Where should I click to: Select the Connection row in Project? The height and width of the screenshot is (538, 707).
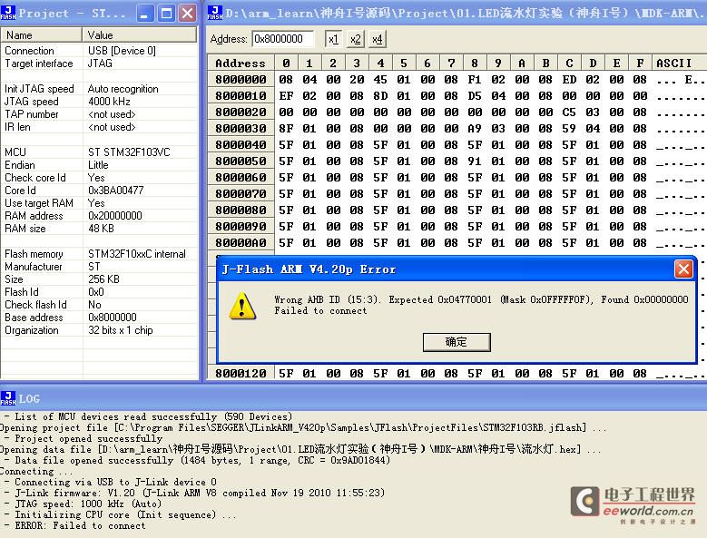[x=99, y=51]
